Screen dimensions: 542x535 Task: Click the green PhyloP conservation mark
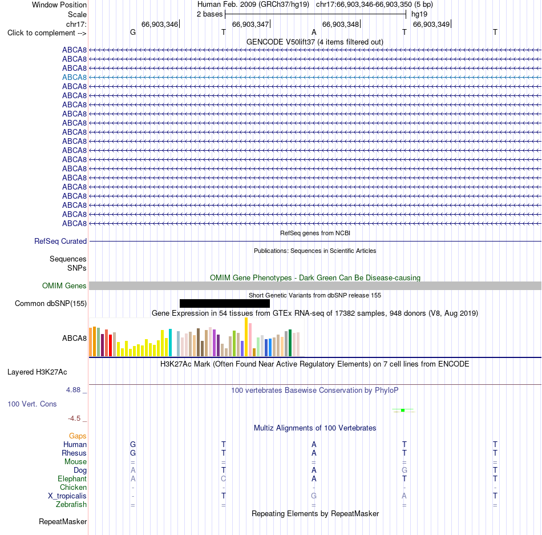403,410
